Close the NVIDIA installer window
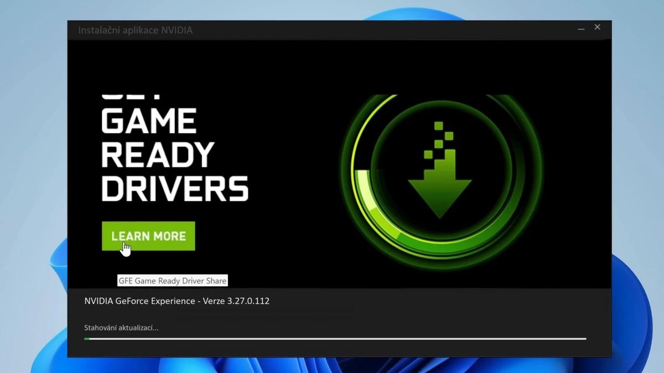Image resolution: width=664 pixels, height=373 pixels. coord(598,27)
